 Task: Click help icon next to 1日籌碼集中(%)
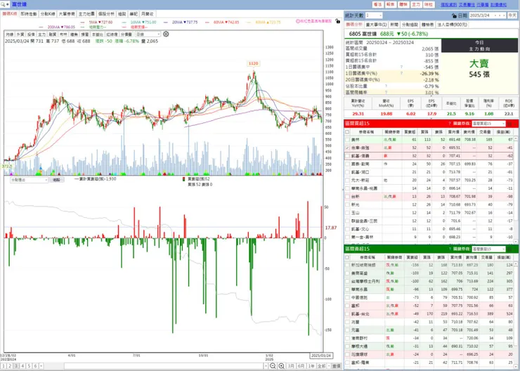click(401, 73)
